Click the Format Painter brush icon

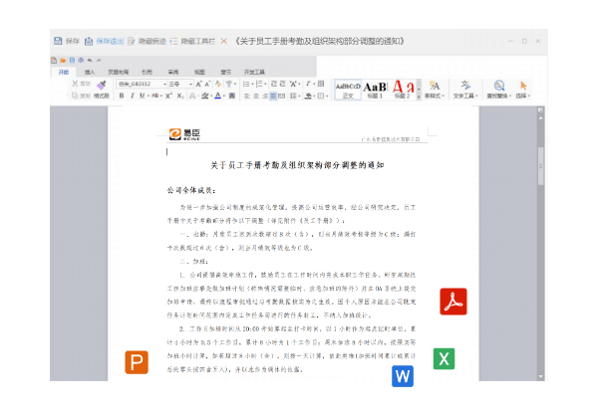(102, 87)
